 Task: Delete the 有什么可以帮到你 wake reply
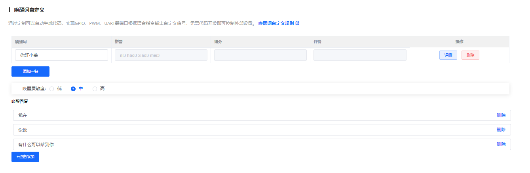pyautogui.click(x=501, y=145)
